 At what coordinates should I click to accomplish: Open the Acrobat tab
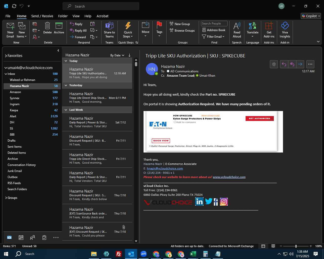pyautogui.click(x=103, y=16)
